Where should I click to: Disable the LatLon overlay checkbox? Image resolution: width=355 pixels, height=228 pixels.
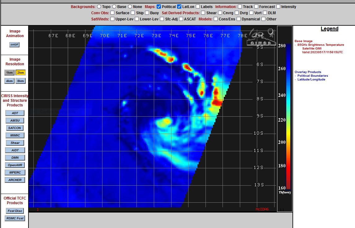pos(179,7)
